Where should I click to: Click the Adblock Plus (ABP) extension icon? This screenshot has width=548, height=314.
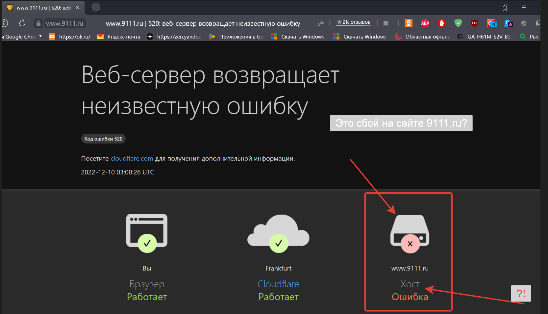(x=425, y=23)
